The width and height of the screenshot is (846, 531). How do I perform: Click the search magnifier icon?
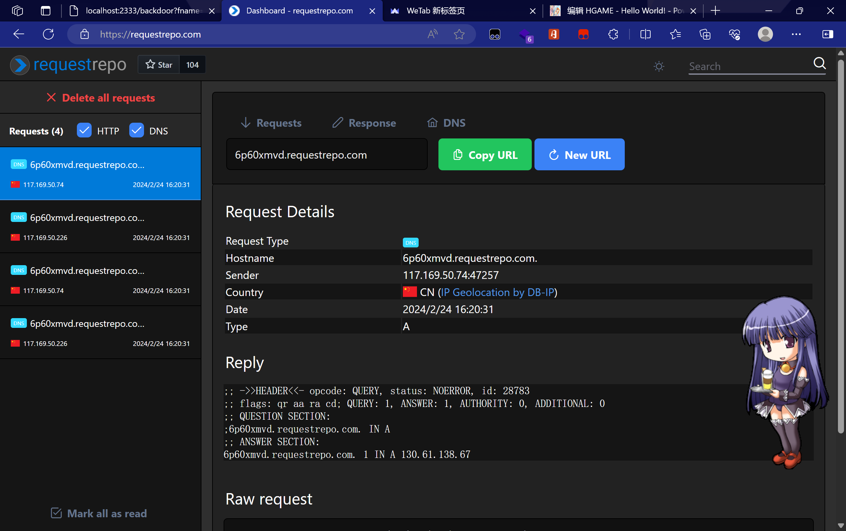pyautogui.click(x=819, y=63)
